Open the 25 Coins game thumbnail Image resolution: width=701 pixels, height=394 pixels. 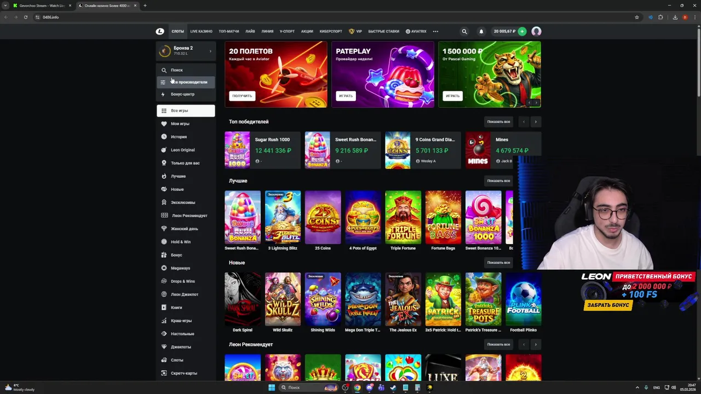pos(323,217)
